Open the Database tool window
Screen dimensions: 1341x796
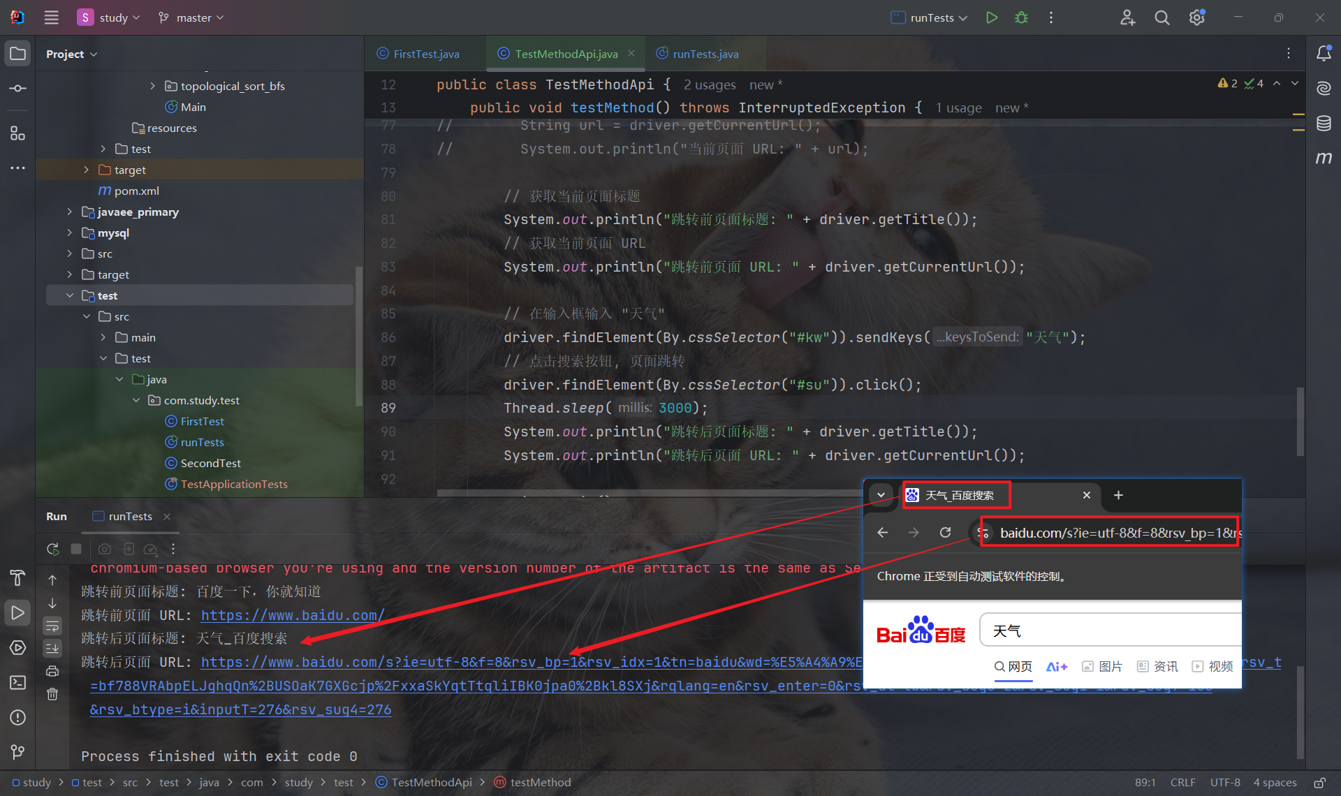[x=1324, y=124]
